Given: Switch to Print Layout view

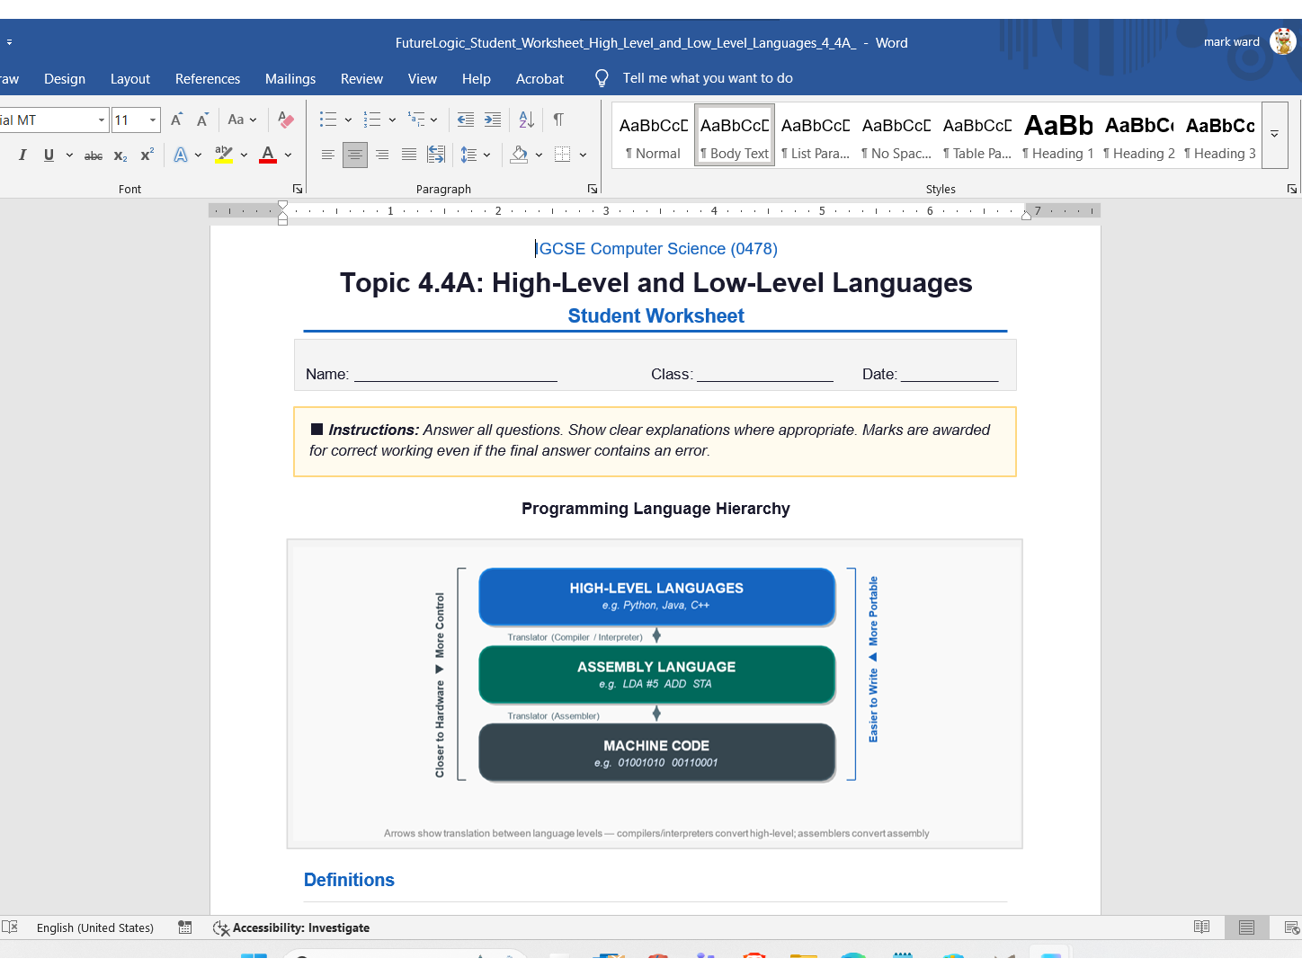Looking at the screenshot, I should (1246, 927).
